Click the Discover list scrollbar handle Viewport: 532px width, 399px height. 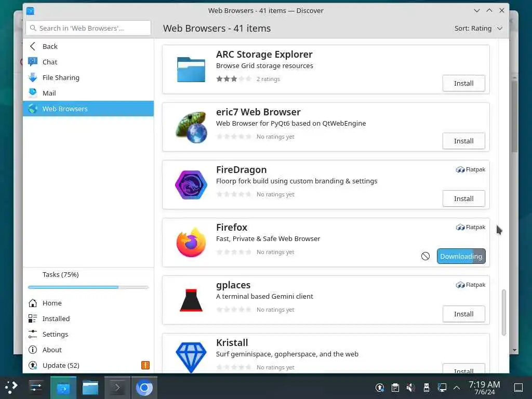(x=504, y=312)
